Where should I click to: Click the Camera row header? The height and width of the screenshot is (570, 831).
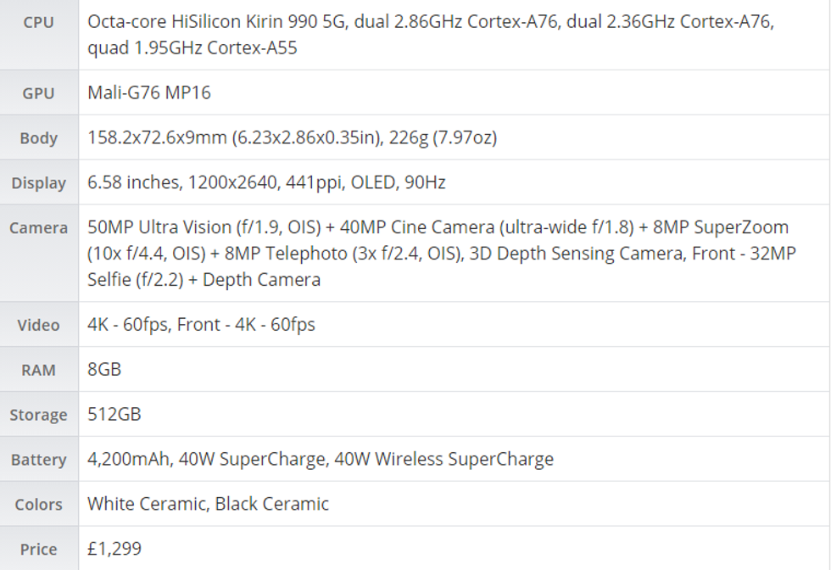pyautogui.click(x=38, y=228)
